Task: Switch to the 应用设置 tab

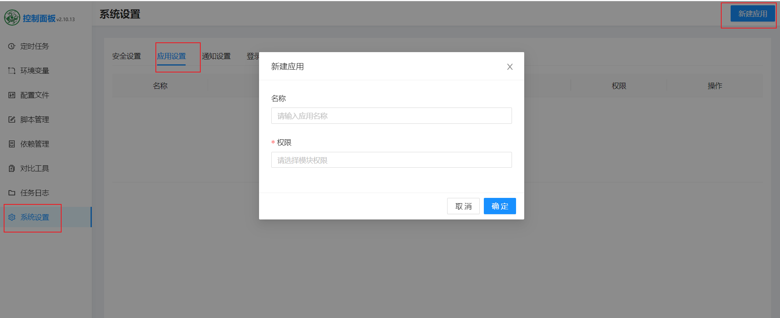Action: point(171,56)
